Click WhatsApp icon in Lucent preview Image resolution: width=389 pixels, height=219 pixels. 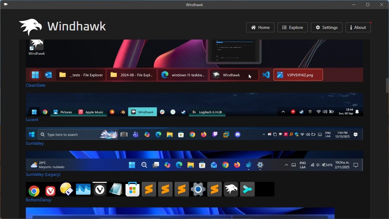[x=173, y=112]
